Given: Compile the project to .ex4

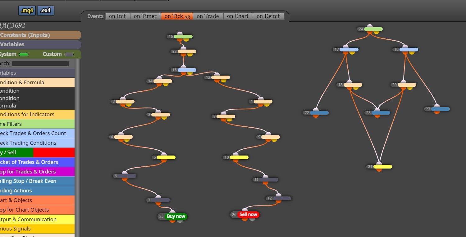Looking at the screenshot, I should [46, 11].
